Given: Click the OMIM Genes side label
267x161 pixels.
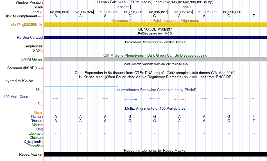Looking at the screenshot, I should [31, 59].
